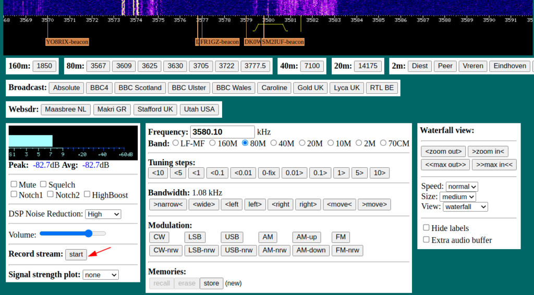Jump to the 3705 frequency preset
Viewport: 534px width, 295px height.
coord(201,66)
